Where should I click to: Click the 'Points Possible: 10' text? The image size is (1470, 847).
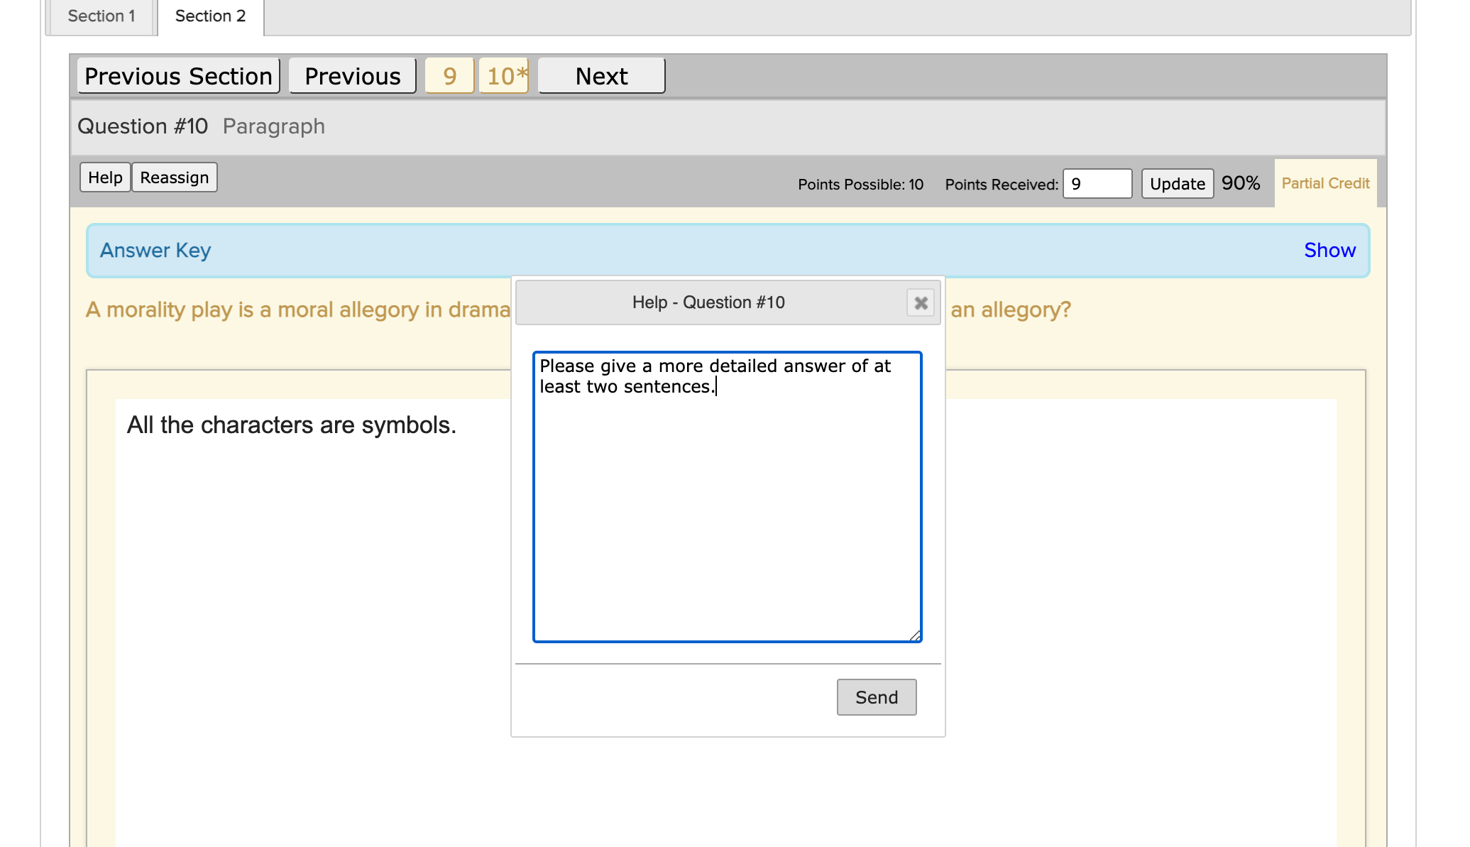[860, 185]
